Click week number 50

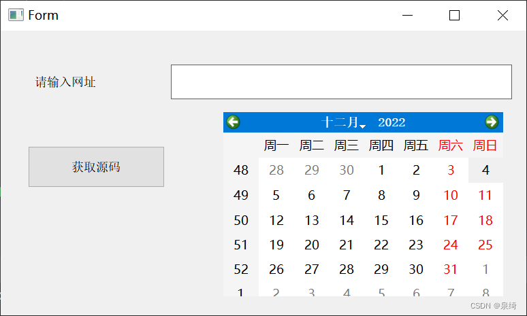coord(241,220)
